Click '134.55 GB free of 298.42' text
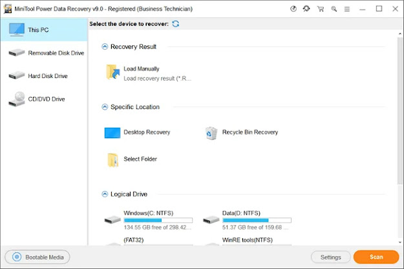The image size is (404, 269). (x=158, y=227)
